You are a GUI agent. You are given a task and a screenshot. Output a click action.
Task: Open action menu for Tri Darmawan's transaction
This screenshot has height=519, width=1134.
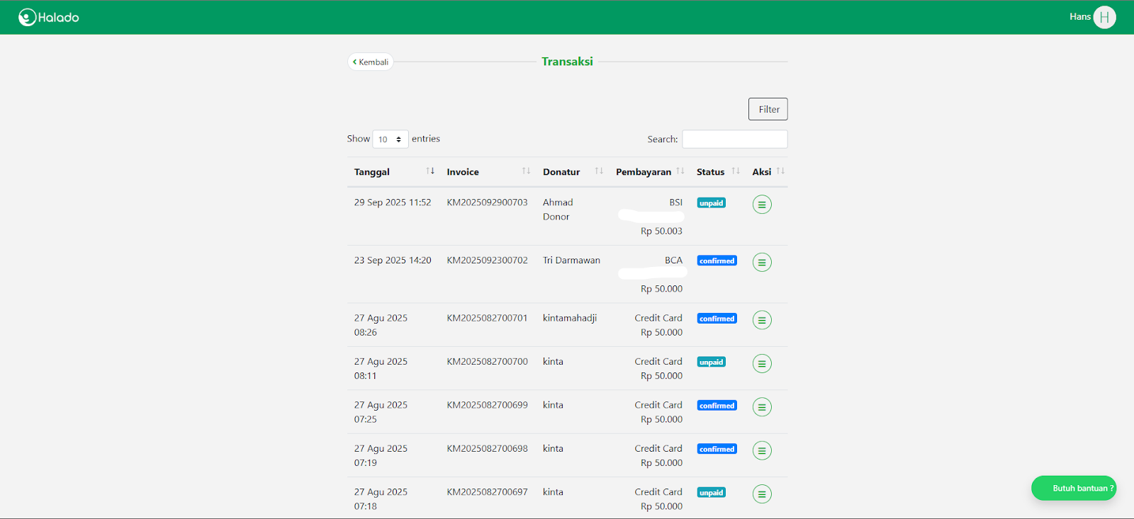coord(762,263)
